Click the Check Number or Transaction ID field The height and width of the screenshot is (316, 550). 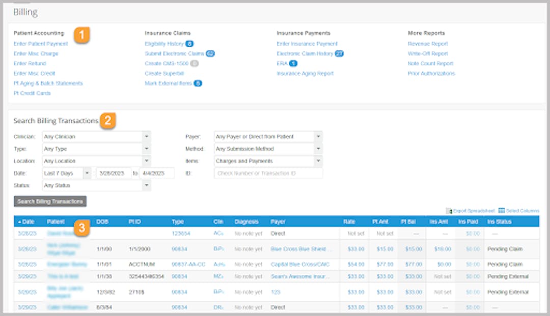(x=268, y=173)
